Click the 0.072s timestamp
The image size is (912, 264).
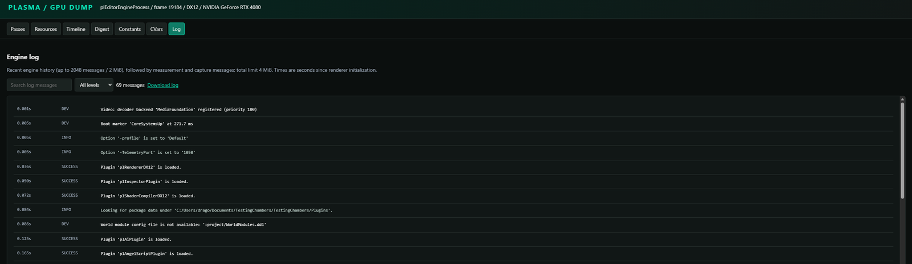(x=24, y=195)
